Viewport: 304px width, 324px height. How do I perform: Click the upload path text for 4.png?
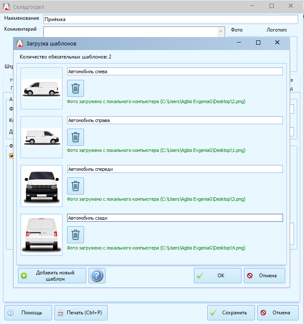pos(156,248)
